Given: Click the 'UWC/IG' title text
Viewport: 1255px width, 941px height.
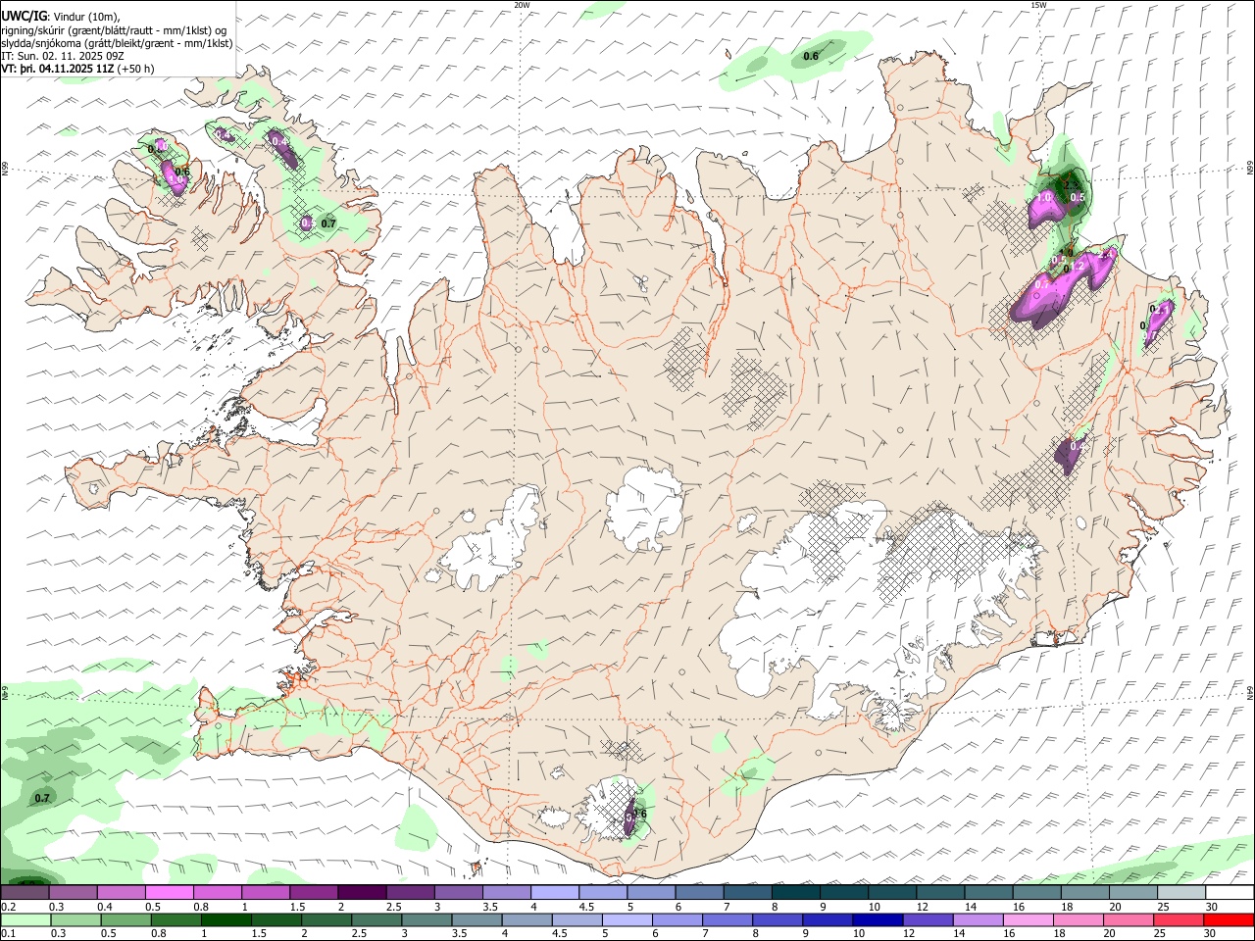Looking at the screenshot, I should pos(23,16).
